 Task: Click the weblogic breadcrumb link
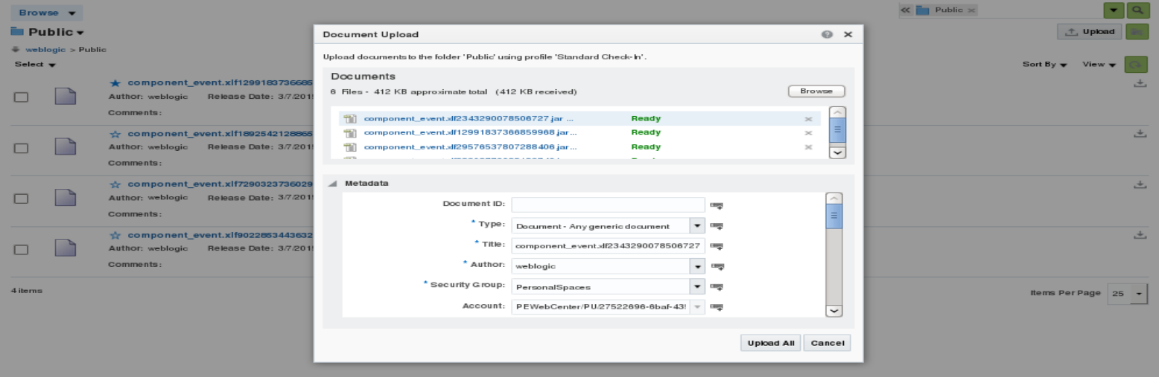coord(45,50)
